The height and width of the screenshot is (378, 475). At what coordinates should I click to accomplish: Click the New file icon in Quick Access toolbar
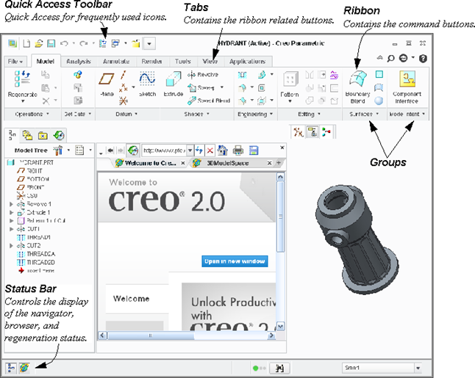coord(26,43)
